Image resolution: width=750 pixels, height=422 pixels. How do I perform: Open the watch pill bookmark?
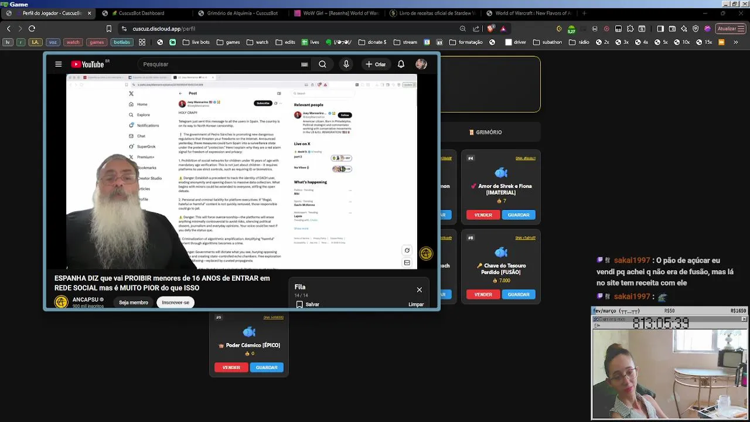click(73, 42)
